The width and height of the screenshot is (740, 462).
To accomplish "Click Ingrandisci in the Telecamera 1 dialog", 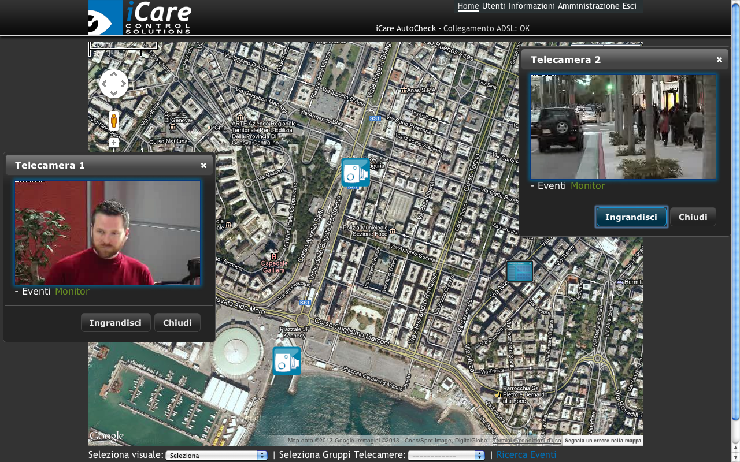I will (116, 323).
